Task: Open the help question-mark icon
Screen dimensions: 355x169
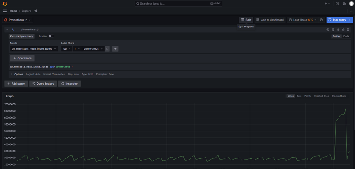Action: coord(337,4)
